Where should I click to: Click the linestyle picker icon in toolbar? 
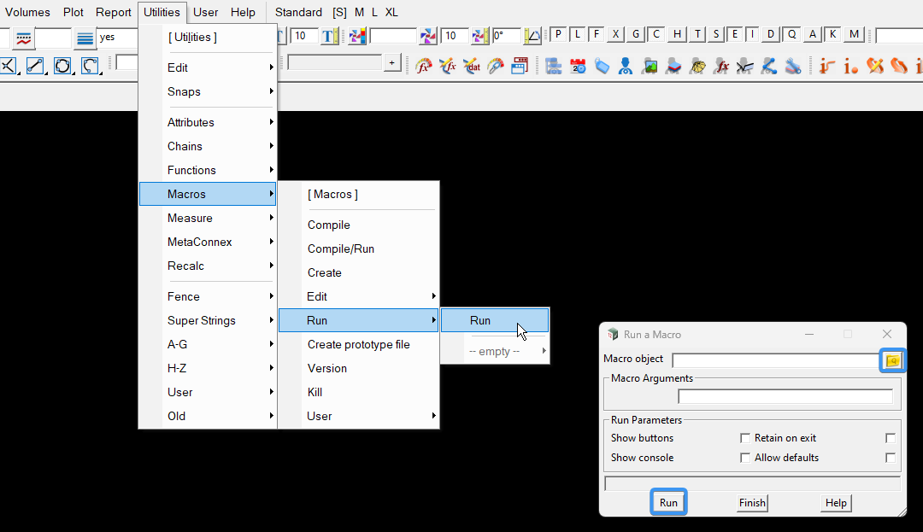pyautogui.click(x=23, y=38)
